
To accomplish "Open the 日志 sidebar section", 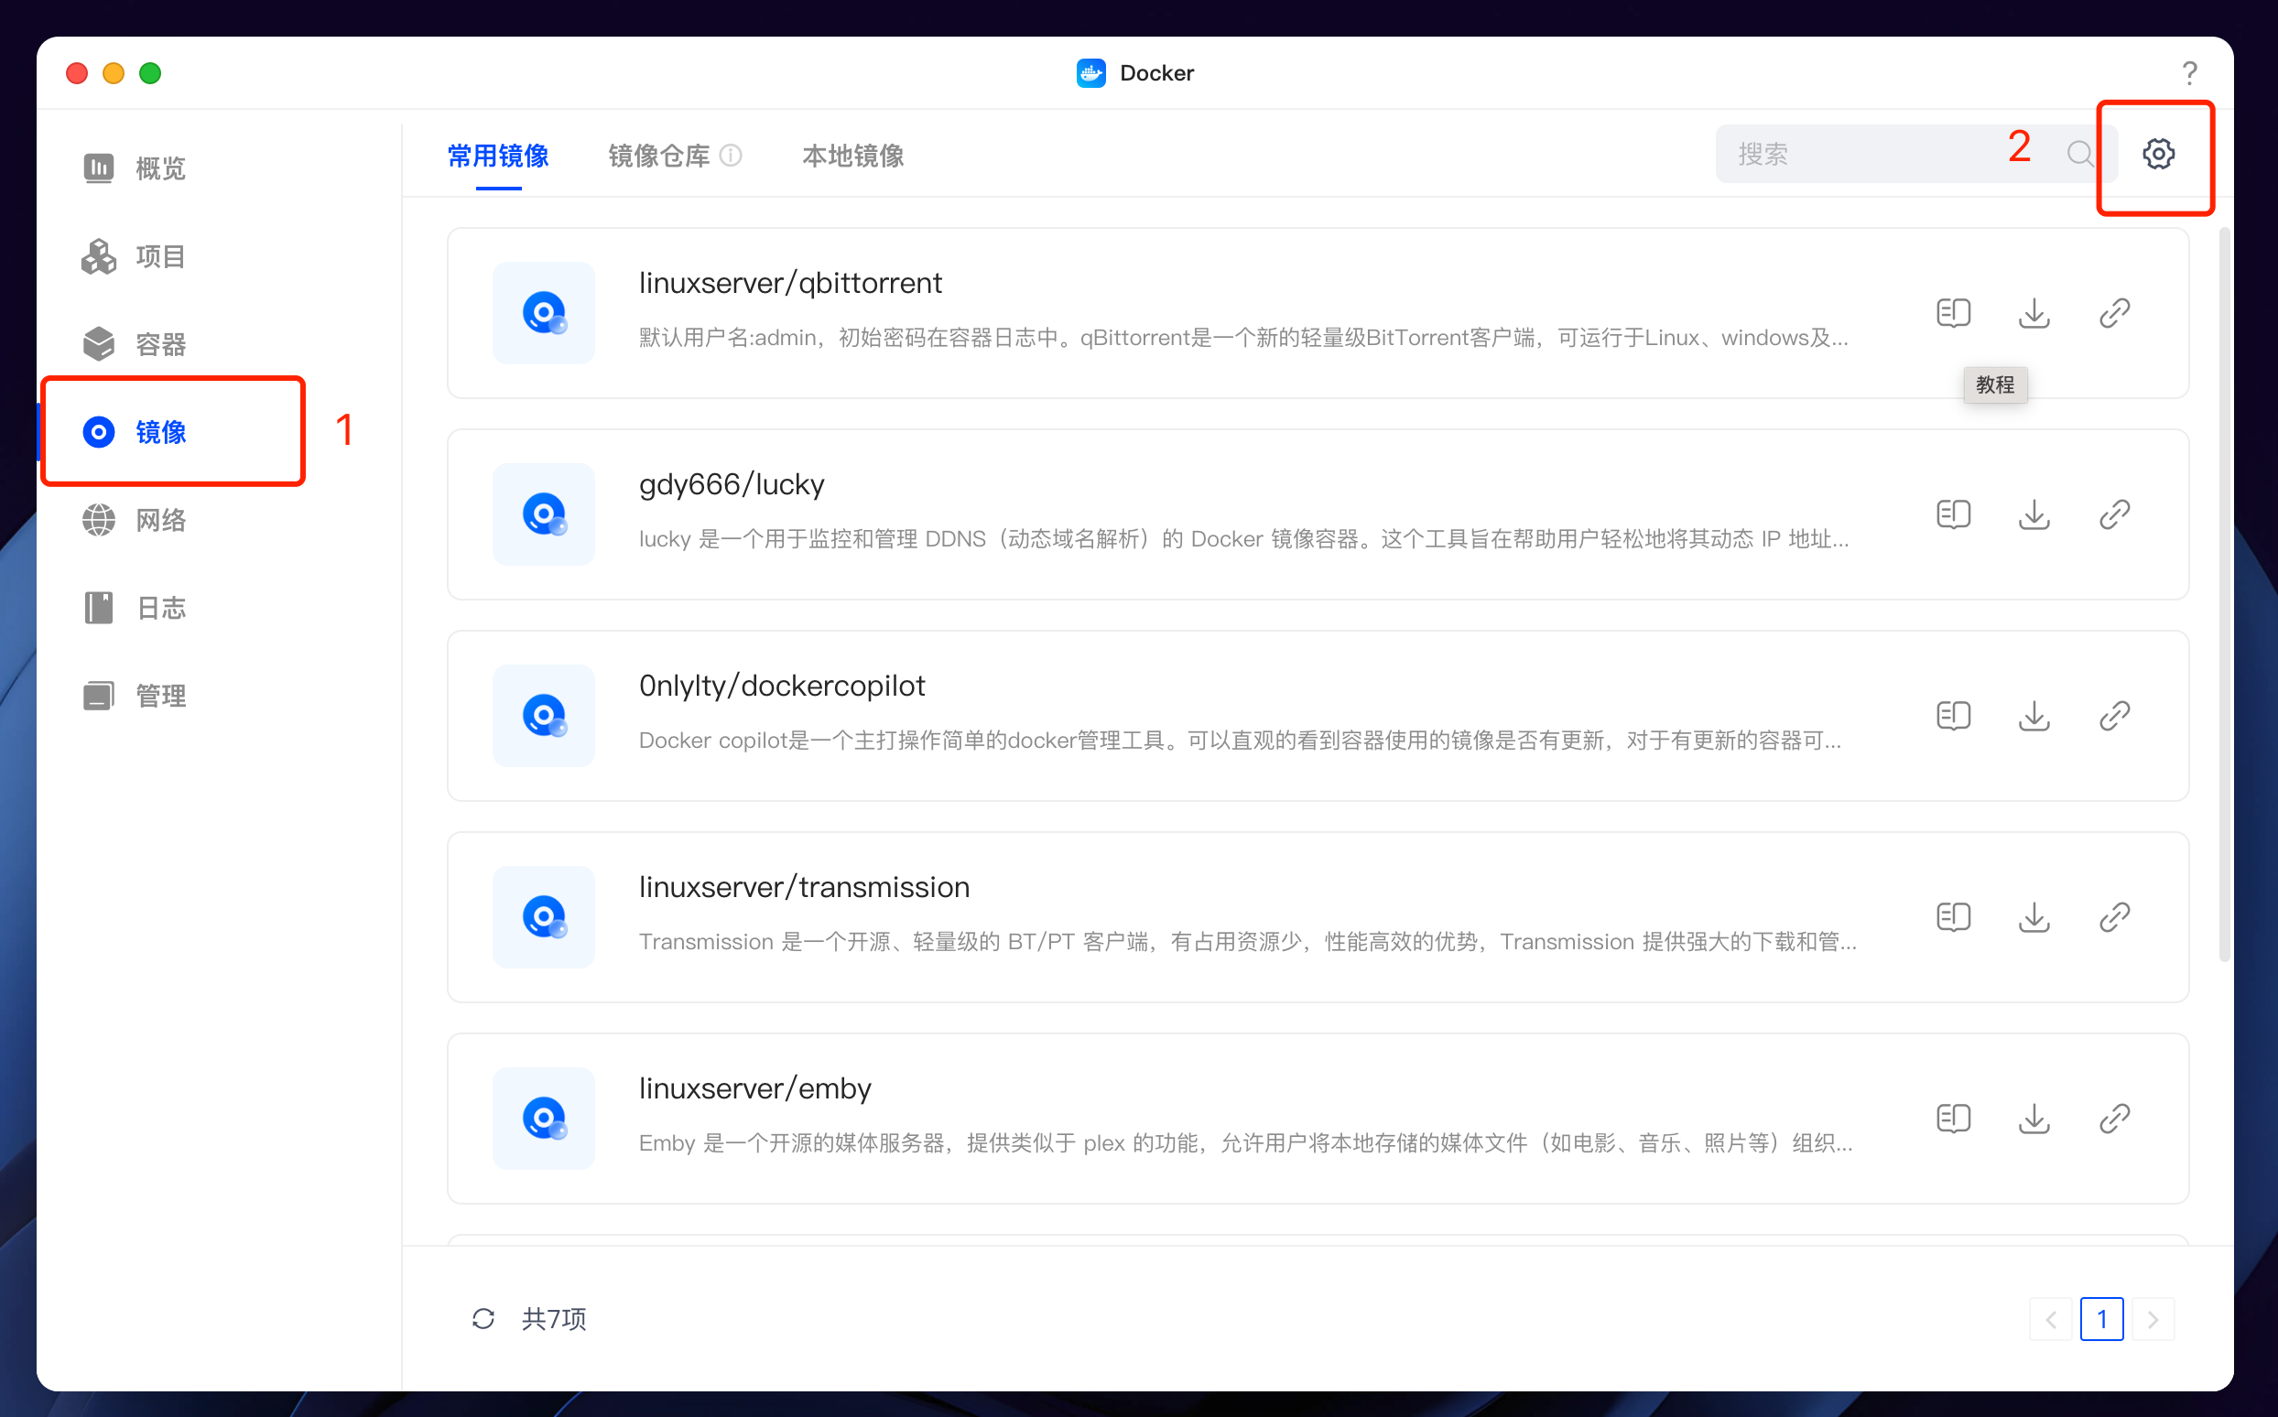I will [159, 608].
